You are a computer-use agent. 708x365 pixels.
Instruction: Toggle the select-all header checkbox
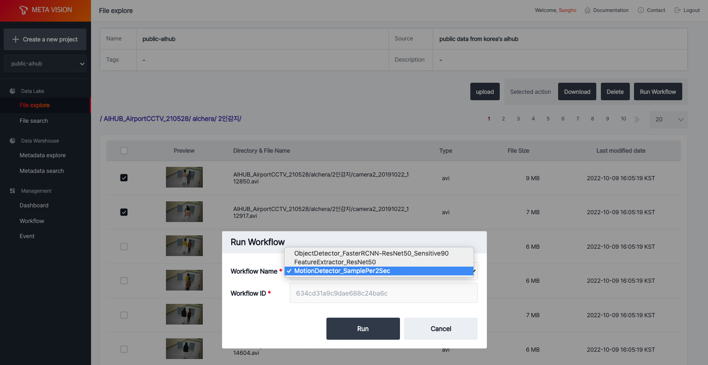[x=124, y=150]
